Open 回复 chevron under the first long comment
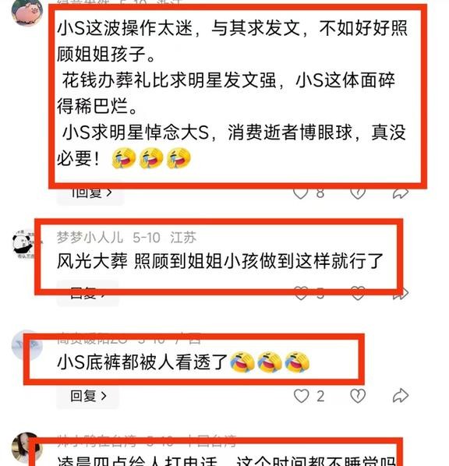This screenshot has height=466, width=449. [x=90, y=193]
